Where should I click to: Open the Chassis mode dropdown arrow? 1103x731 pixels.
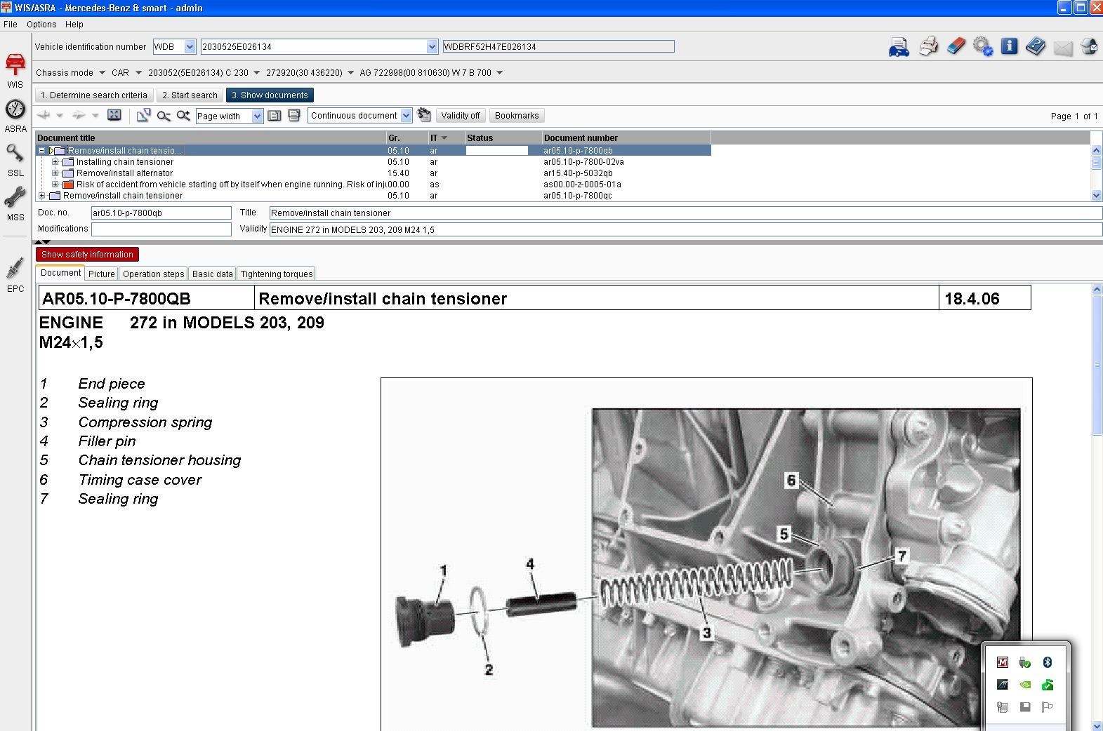[102, 73]
